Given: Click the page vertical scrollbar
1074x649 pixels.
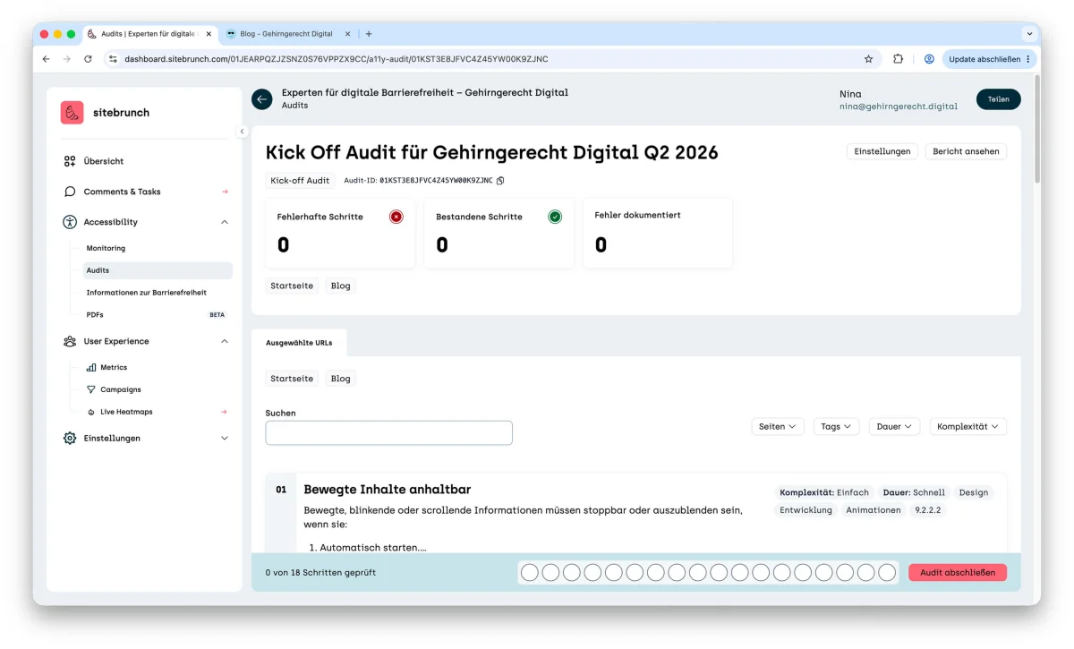Looking at the screenshot, I should click(1036, 130).
